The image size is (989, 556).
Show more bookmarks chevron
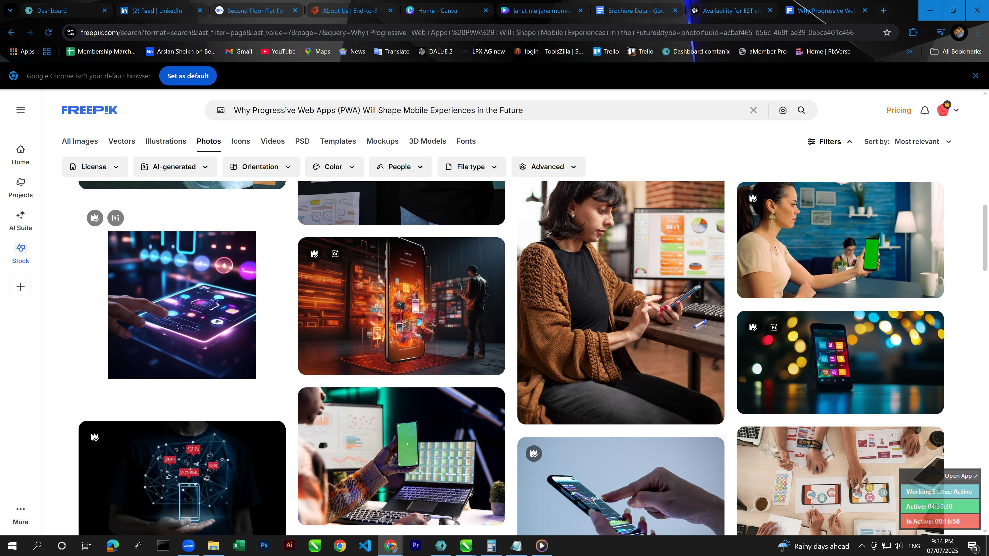pyautogui.click(x=909, y=51)
